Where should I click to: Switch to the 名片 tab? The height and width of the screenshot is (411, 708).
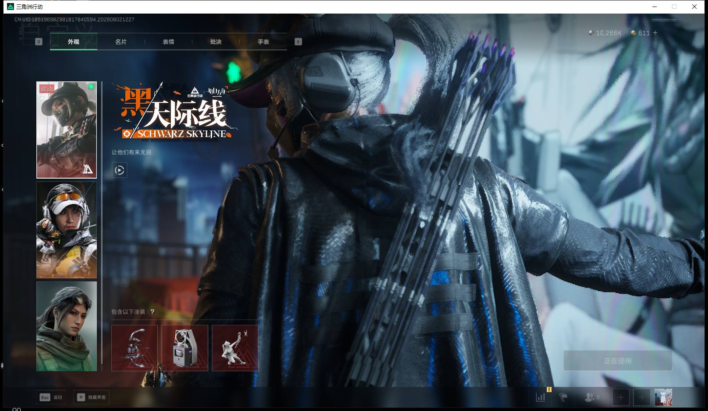(121, 42)
